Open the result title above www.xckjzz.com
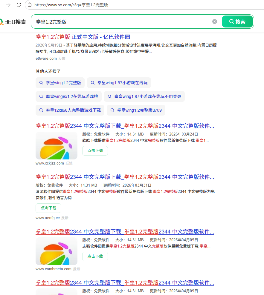264x295 pixels. 125,126
